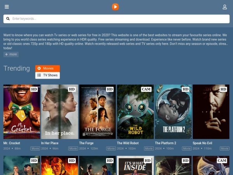Click the '110m' runtime text
The height and width of the screenshot is (175, 233).
208,149
